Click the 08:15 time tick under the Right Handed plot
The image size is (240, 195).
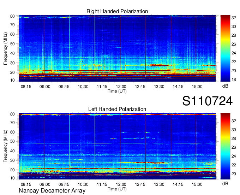(26, 87)
